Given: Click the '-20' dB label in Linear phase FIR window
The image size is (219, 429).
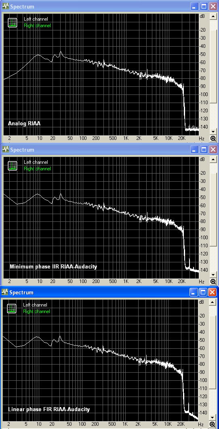Looking at the screenshot, I should click(202, 316).
